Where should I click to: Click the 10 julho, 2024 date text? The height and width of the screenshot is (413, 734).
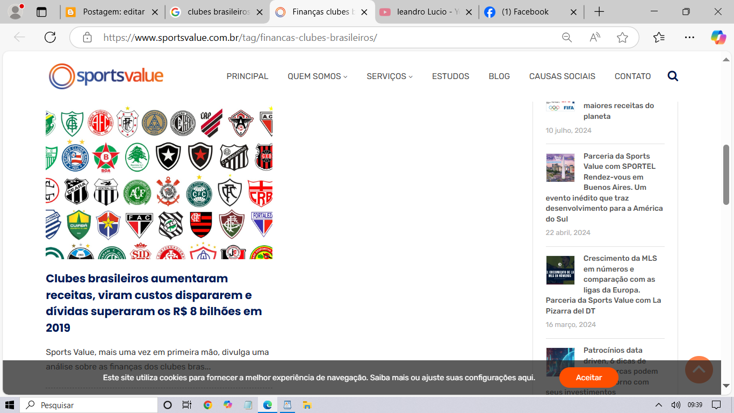pyautogui.click(x=569, y=131)
